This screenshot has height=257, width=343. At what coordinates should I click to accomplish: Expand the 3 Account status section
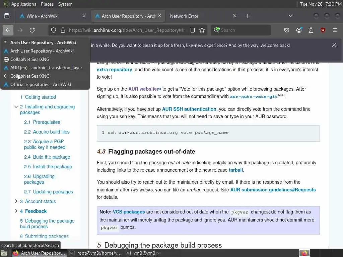pyautogui.click(x=16, y=201)
